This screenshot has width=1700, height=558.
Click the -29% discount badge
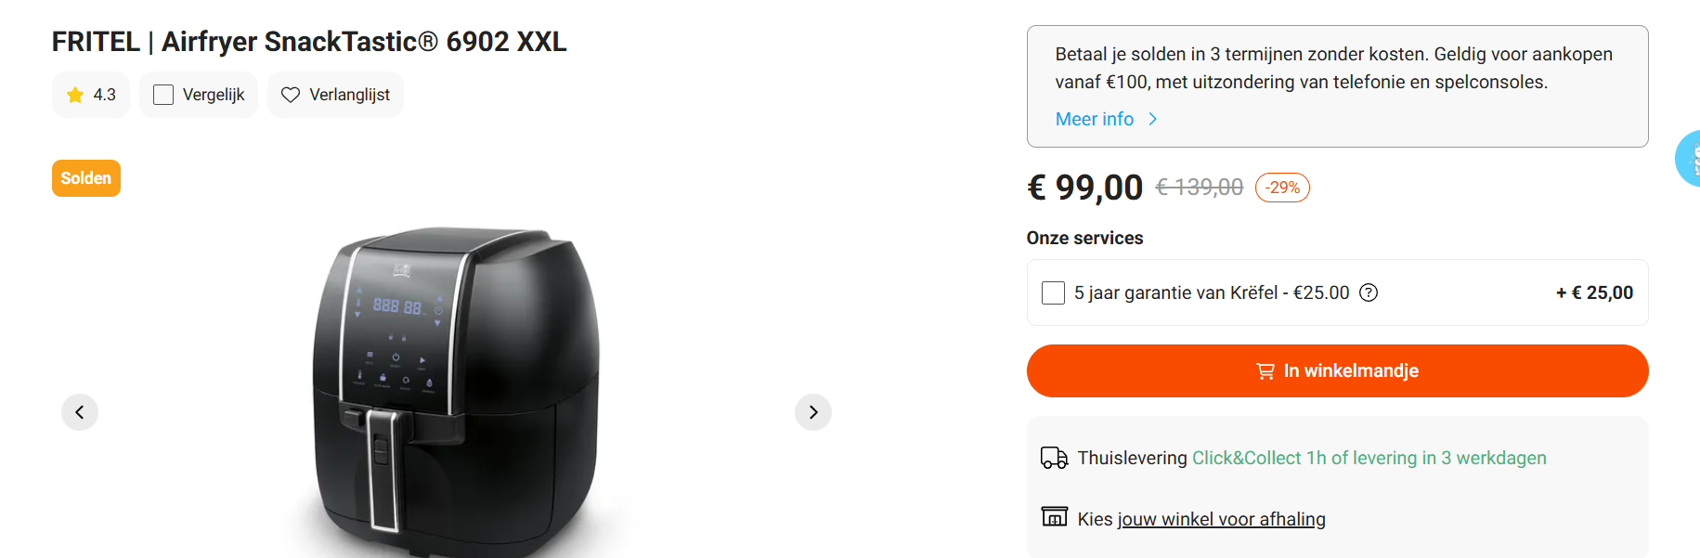(1282, 188)
